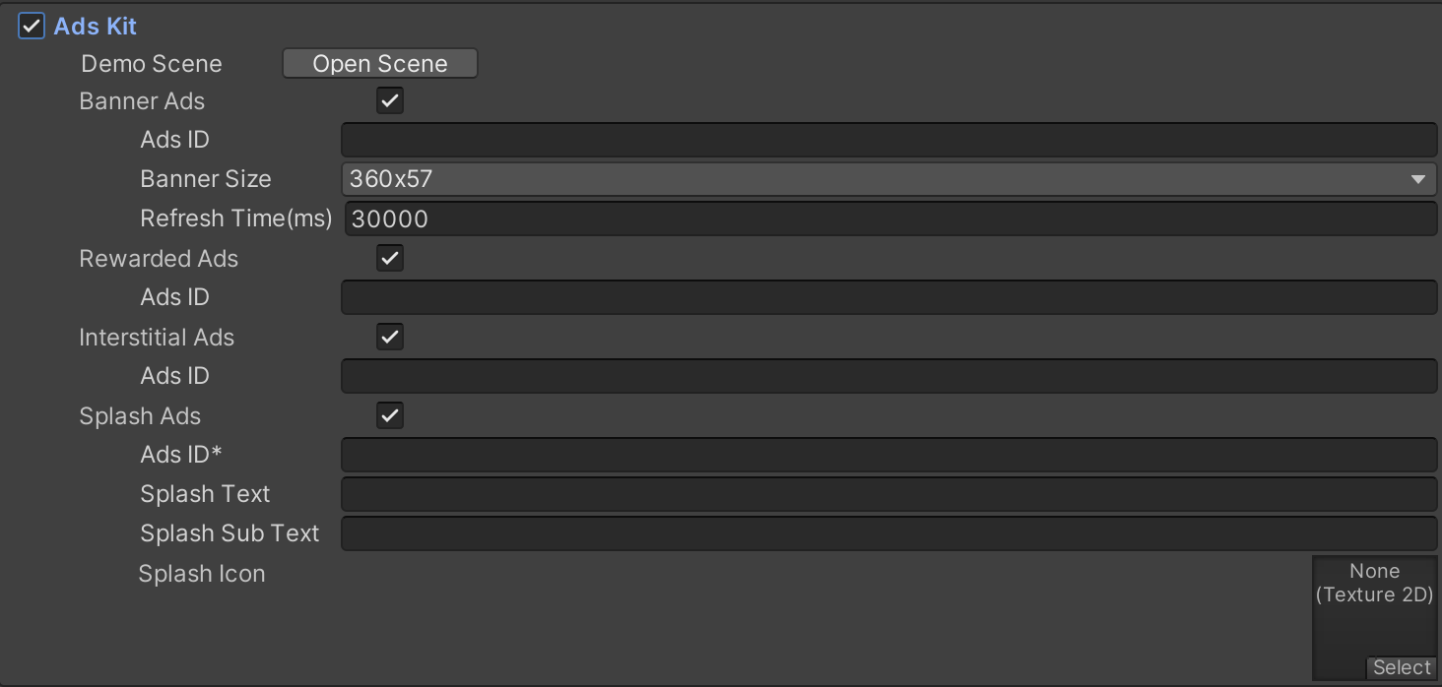
Task: Disable the Banner Ads checkbox
Action: (x=390, y=100)
